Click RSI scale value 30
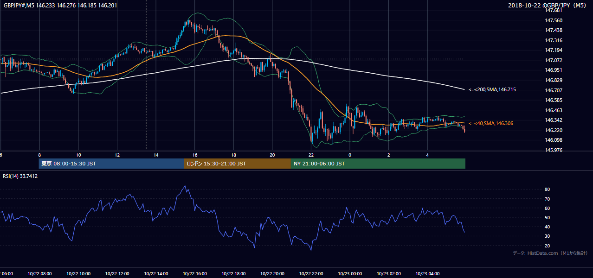 point(547,236)
